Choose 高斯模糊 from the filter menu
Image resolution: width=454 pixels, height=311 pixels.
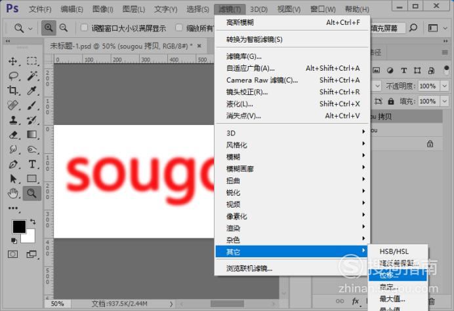coord(293,22)
